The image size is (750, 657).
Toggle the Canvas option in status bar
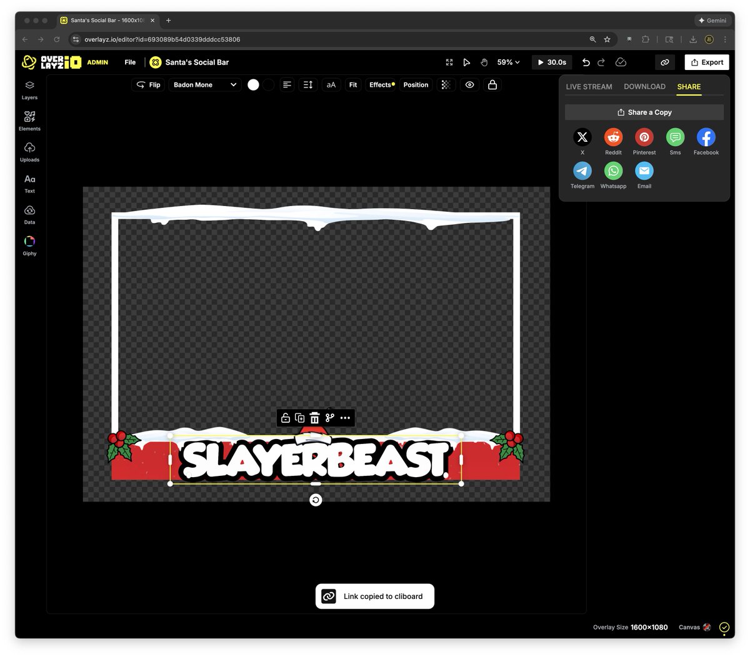pos(695,627)
